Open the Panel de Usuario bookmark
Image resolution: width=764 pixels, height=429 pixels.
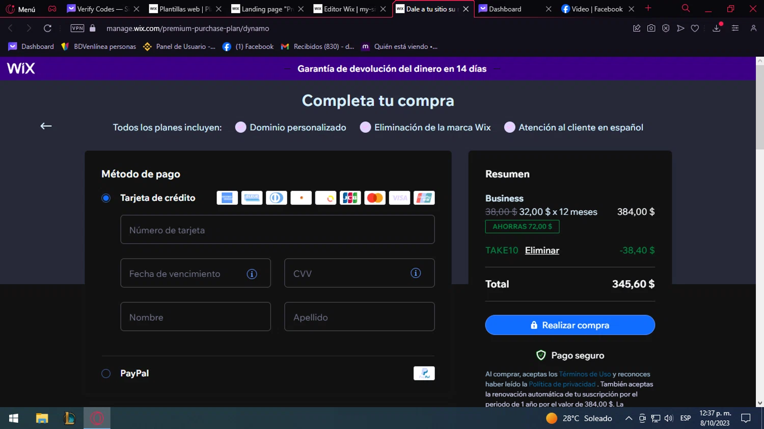(179, 46)
